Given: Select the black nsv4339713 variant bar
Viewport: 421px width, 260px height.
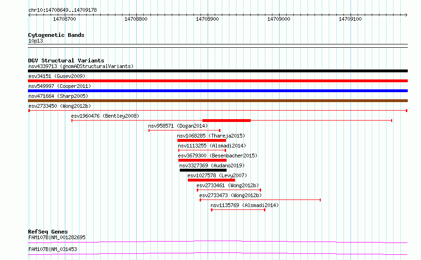Looking at the screenshot, I should [218, 71].
